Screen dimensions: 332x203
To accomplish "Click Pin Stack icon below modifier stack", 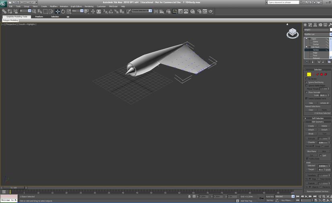I will point(307,62).
